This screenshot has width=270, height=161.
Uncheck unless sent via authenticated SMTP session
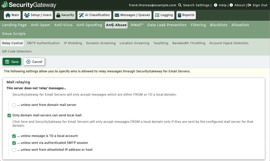[x=14, y=143]
